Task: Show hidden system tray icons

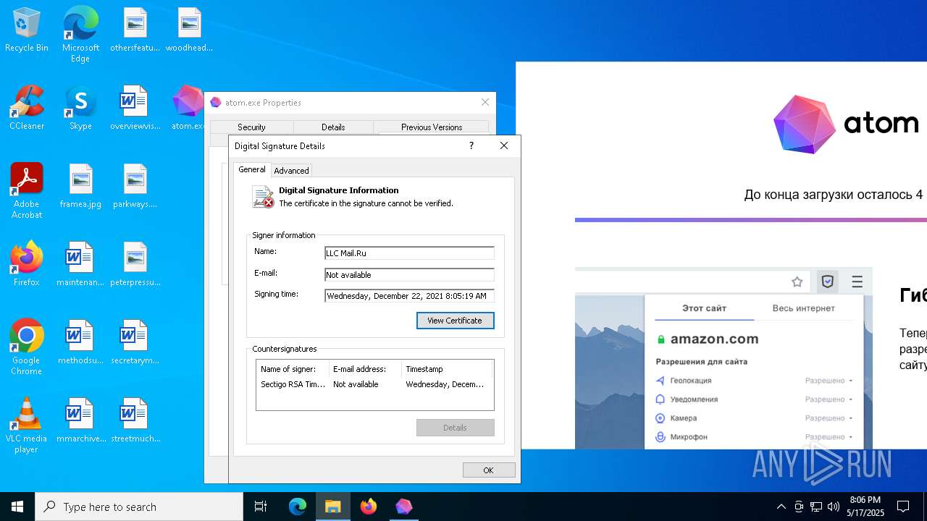Action: (x=781, y=507)
